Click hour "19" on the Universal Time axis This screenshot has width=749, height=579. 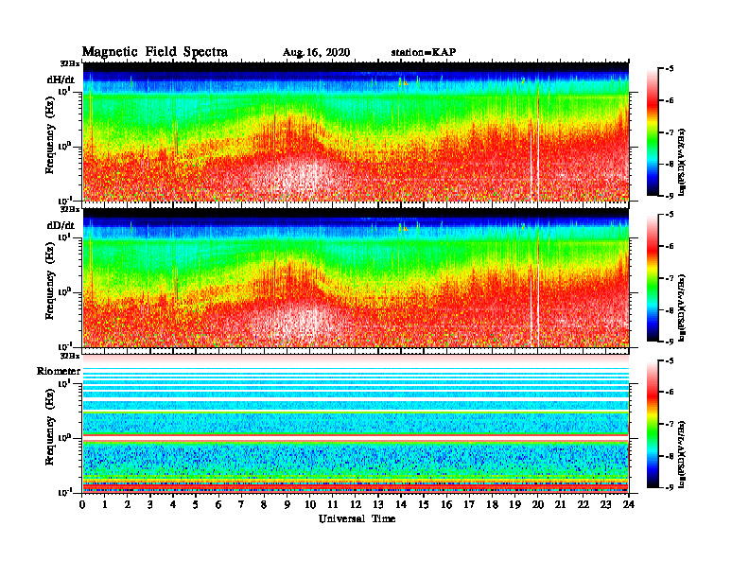(514, 505)
